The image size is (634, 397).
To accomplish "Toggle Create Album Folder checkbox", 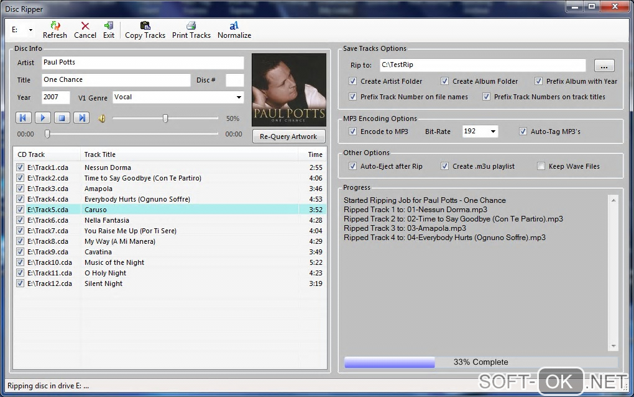I will pyautogui.click(x=444, y=81).
